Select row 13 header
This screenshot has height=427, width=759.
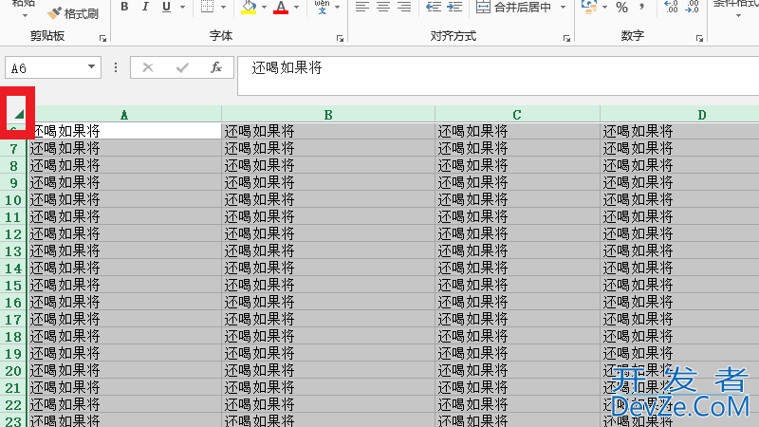tap(13, 251)
